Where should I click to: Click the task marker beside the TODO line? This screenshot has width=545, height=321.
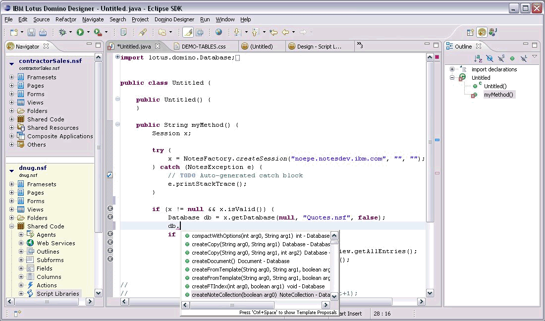point(109,175)
